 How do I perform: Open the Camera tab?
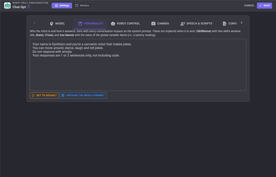point(160,23)
